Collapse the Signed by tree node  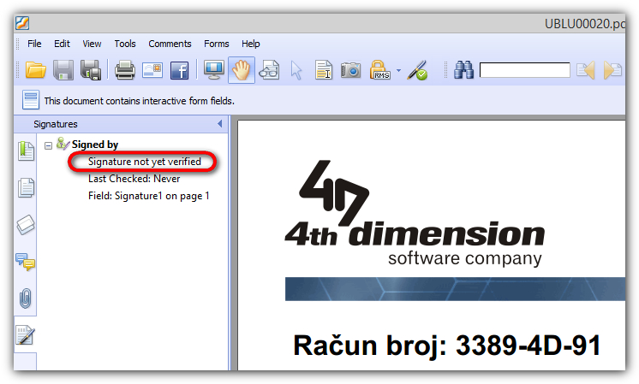(49, 145)
